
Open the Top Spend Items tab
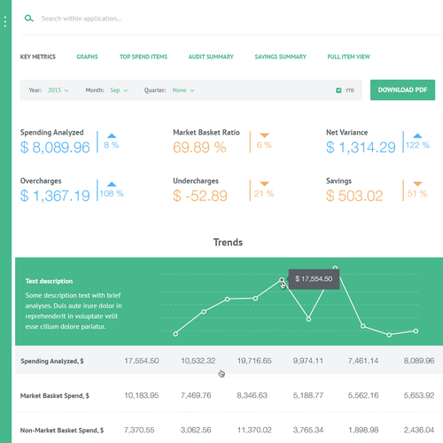144,57
